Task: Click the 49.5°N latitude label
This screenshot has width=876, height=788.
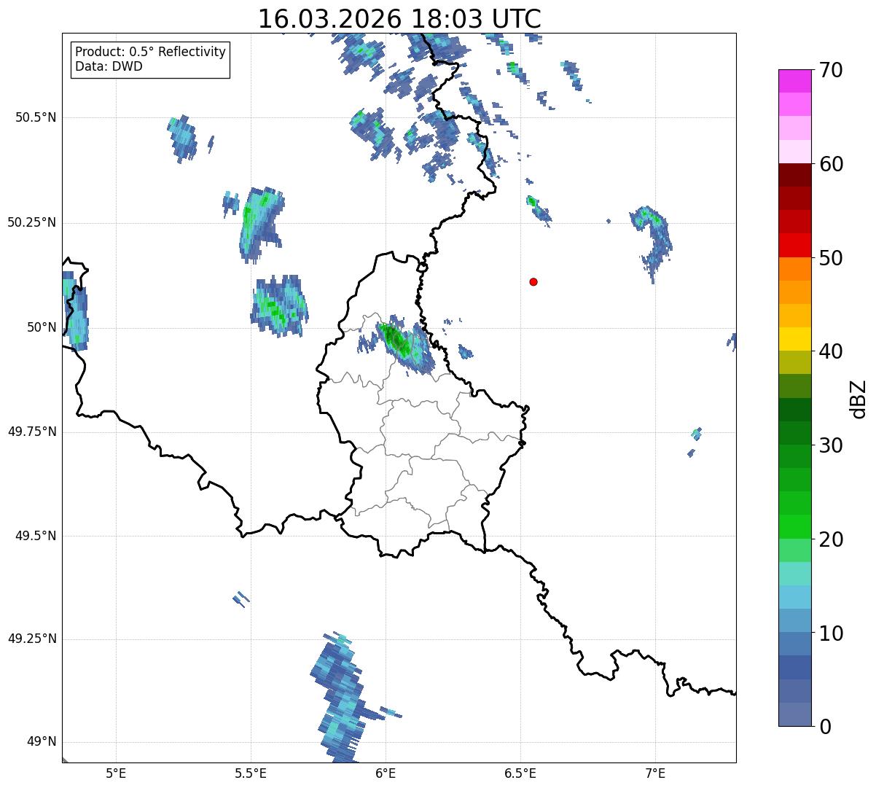Action: (x=36, y=537)
